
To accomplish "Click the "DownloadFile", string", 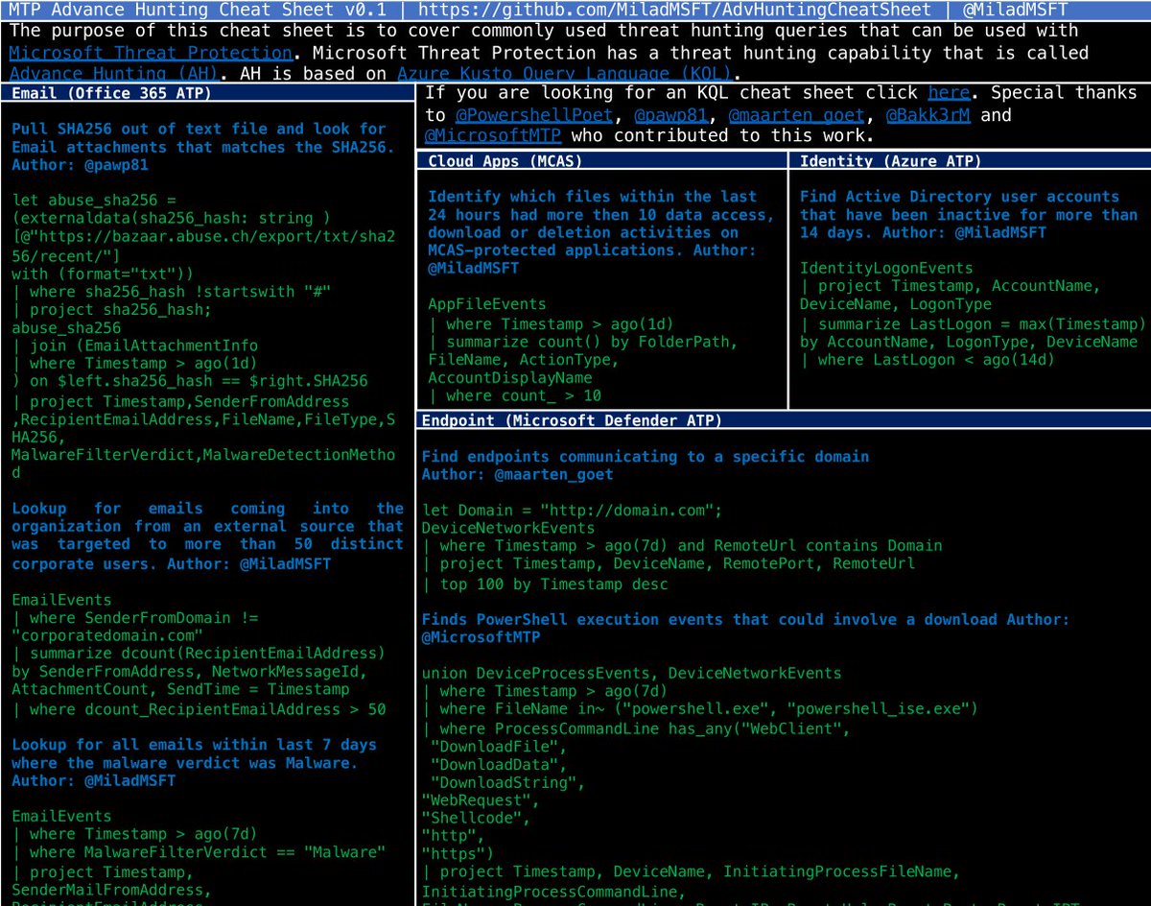I will click(x=499, y=747).
